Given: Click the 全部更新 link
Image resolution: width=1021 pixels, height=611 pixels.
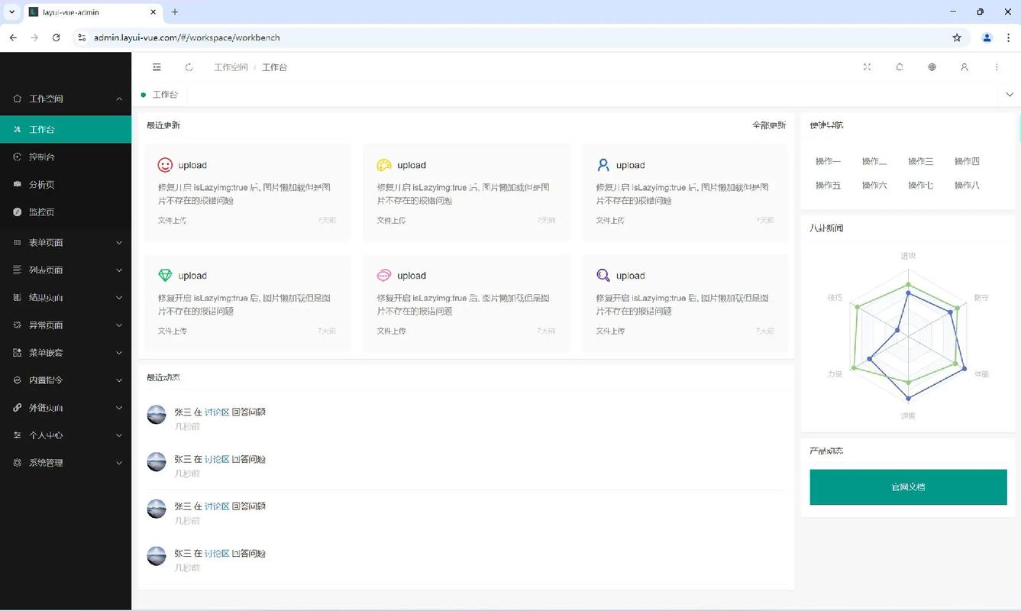Looking at the screenshot, I should (768, 125).
